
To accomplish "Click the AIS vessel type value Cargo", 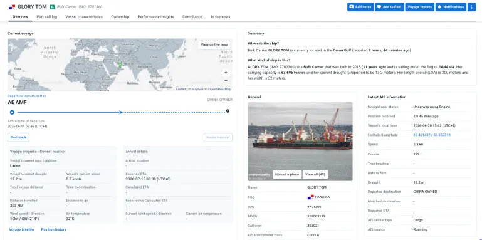I will (418, 220).
